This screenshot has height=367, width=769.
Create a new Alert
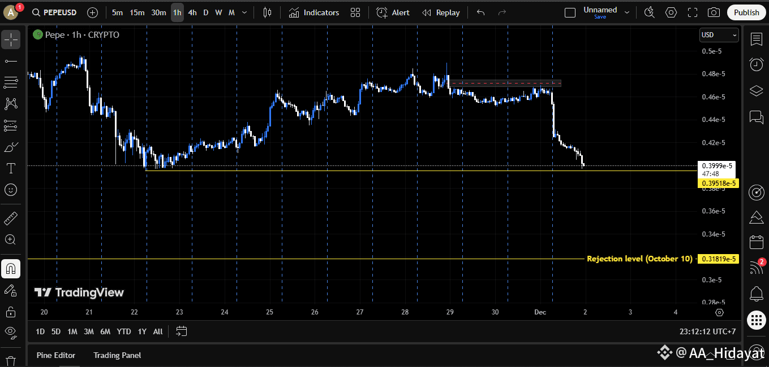pos(393,12)
